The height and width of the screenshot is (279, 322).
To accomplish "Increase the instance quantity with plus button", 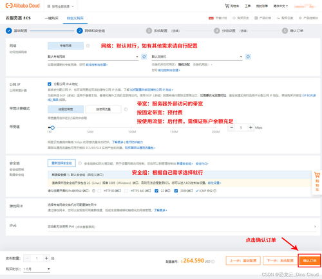I will (x=46, y=258).
